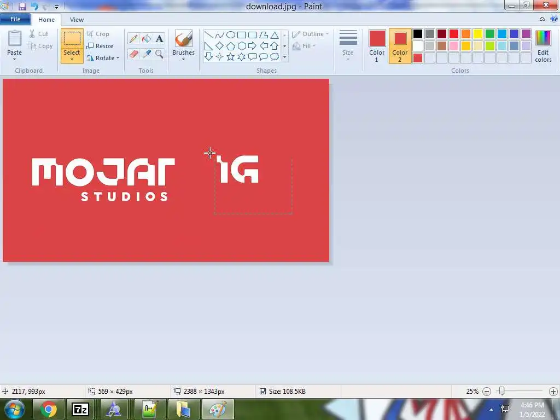Toggle Color 1 as active color
The height and width of the screenshot is (420, 560).
click(x=377, y=46)
